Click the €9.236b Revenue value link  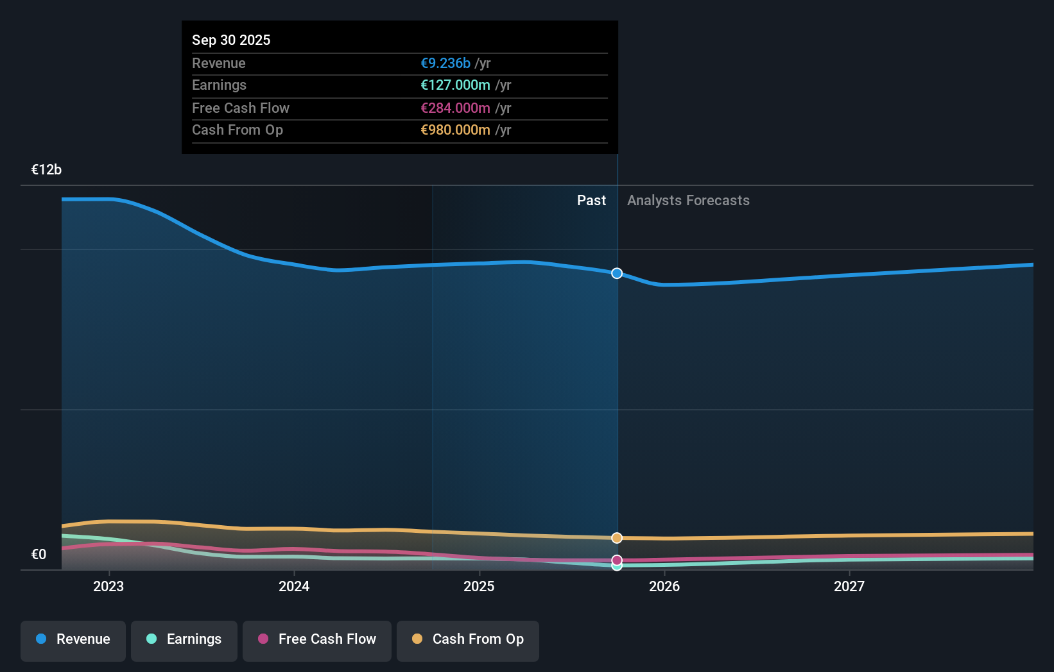(x=445, y=63)
